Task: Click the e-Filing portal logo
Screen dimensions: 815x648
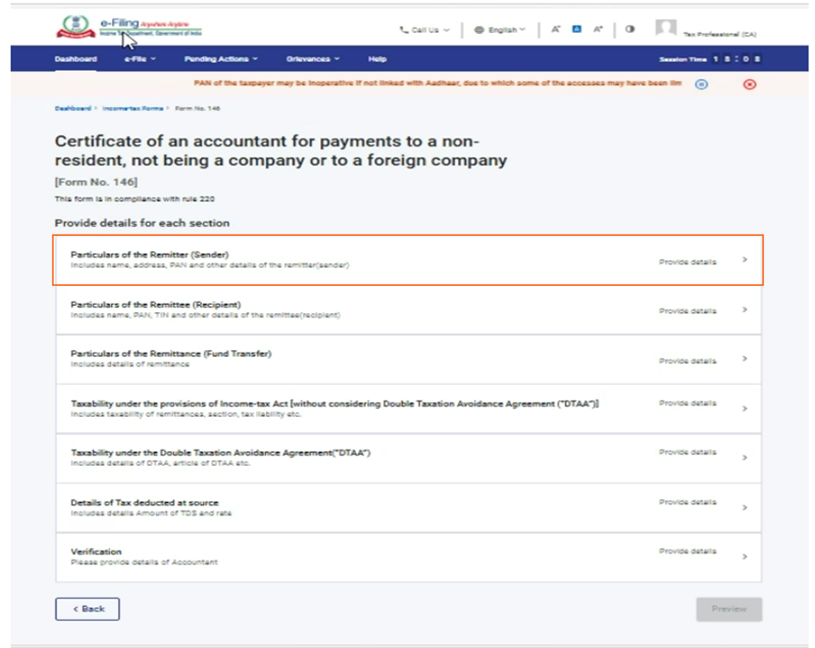Action: click(x=127, y=26)
